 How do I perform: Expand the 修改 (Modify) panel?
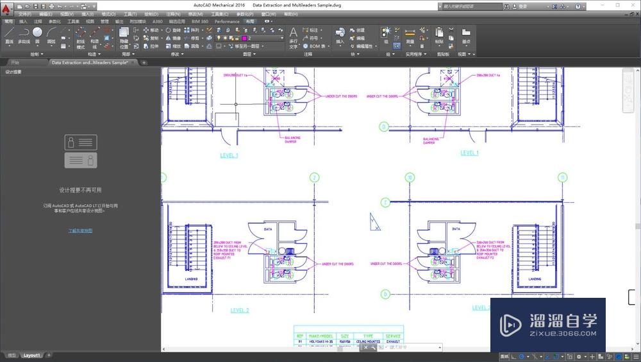pos(177,54)
